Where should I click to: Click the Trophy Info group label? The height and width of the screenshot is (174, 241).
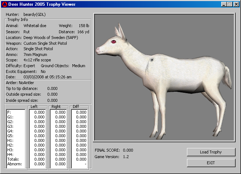coord(18,19)
